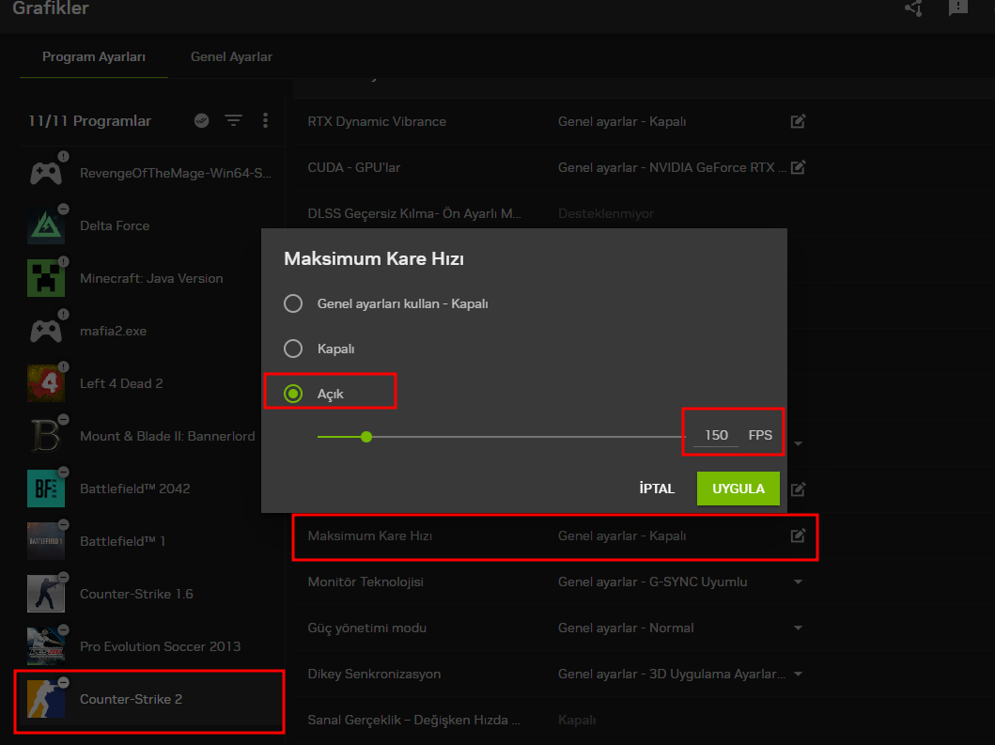Select Counter-Strike 2 in the list

[x=151, y=699]
